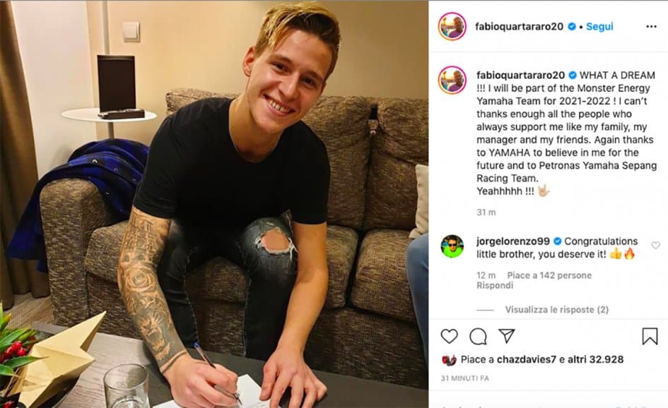This screenshot has width=668, height=408.
Task: Click fabioquartararo20 profile picture in header
Action: [452, 26]
